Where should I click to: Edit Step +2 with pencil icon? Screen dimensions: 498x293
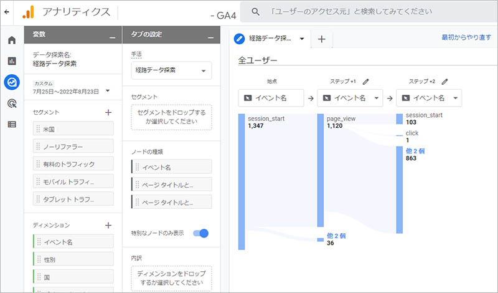[445, 81]
